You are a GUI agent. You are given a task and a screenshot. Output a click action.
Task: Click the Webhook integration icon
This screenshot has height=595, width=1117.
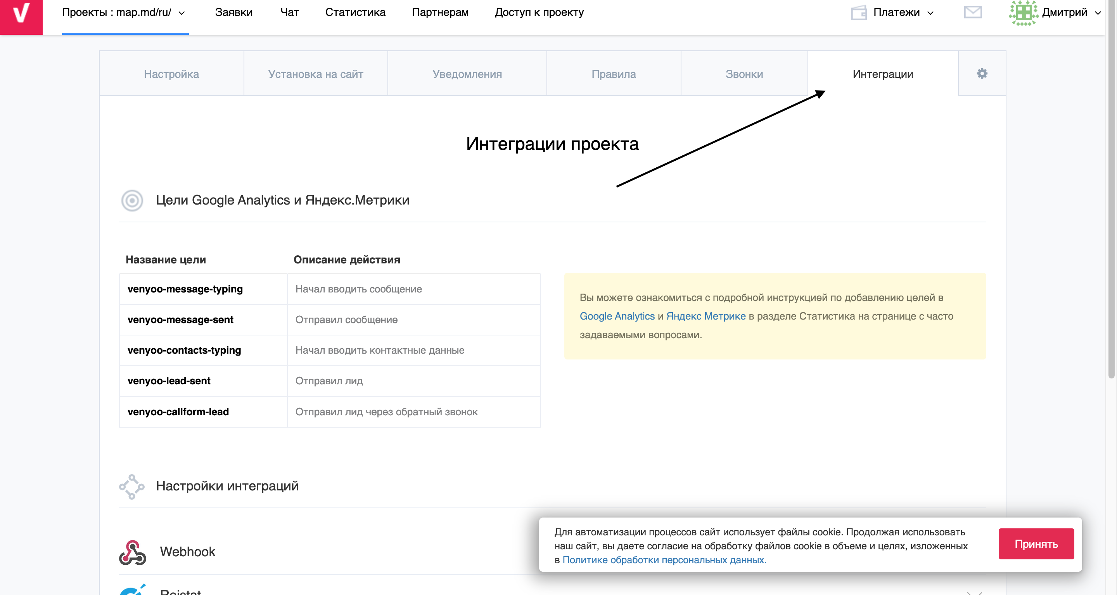click(x=132, y=552)
